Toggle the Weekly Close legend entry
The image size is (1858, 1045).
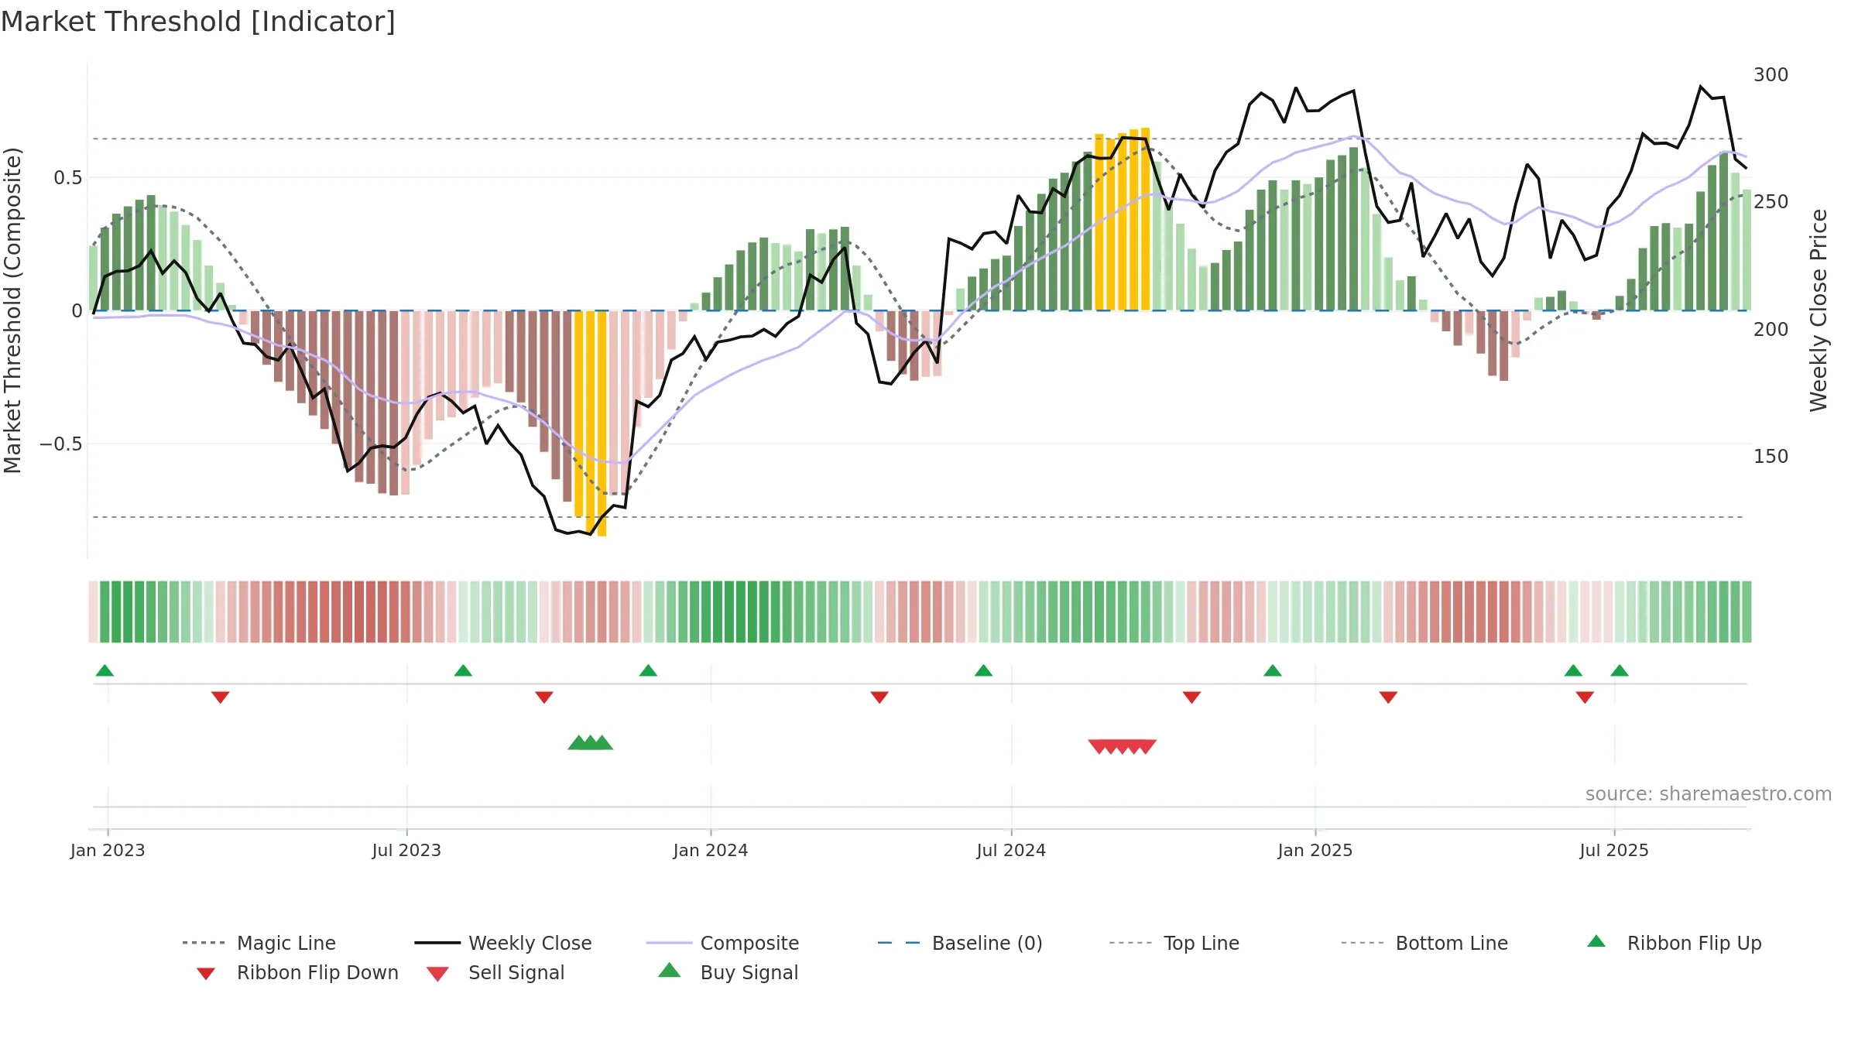pyautogui.click(x=503, y=943)
